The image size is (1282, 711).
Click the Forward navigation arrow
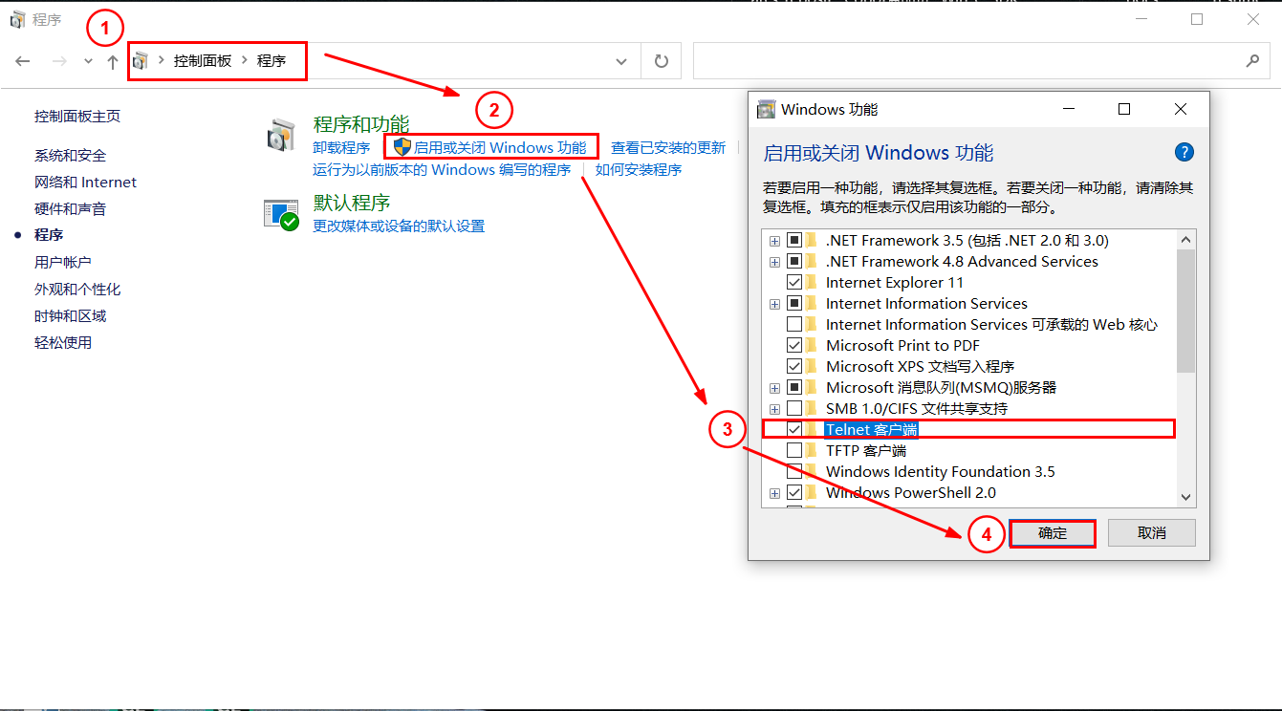59,61
